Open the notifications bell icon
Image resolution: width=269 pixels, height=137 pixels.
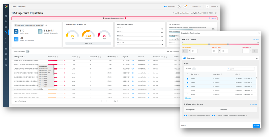185,7
